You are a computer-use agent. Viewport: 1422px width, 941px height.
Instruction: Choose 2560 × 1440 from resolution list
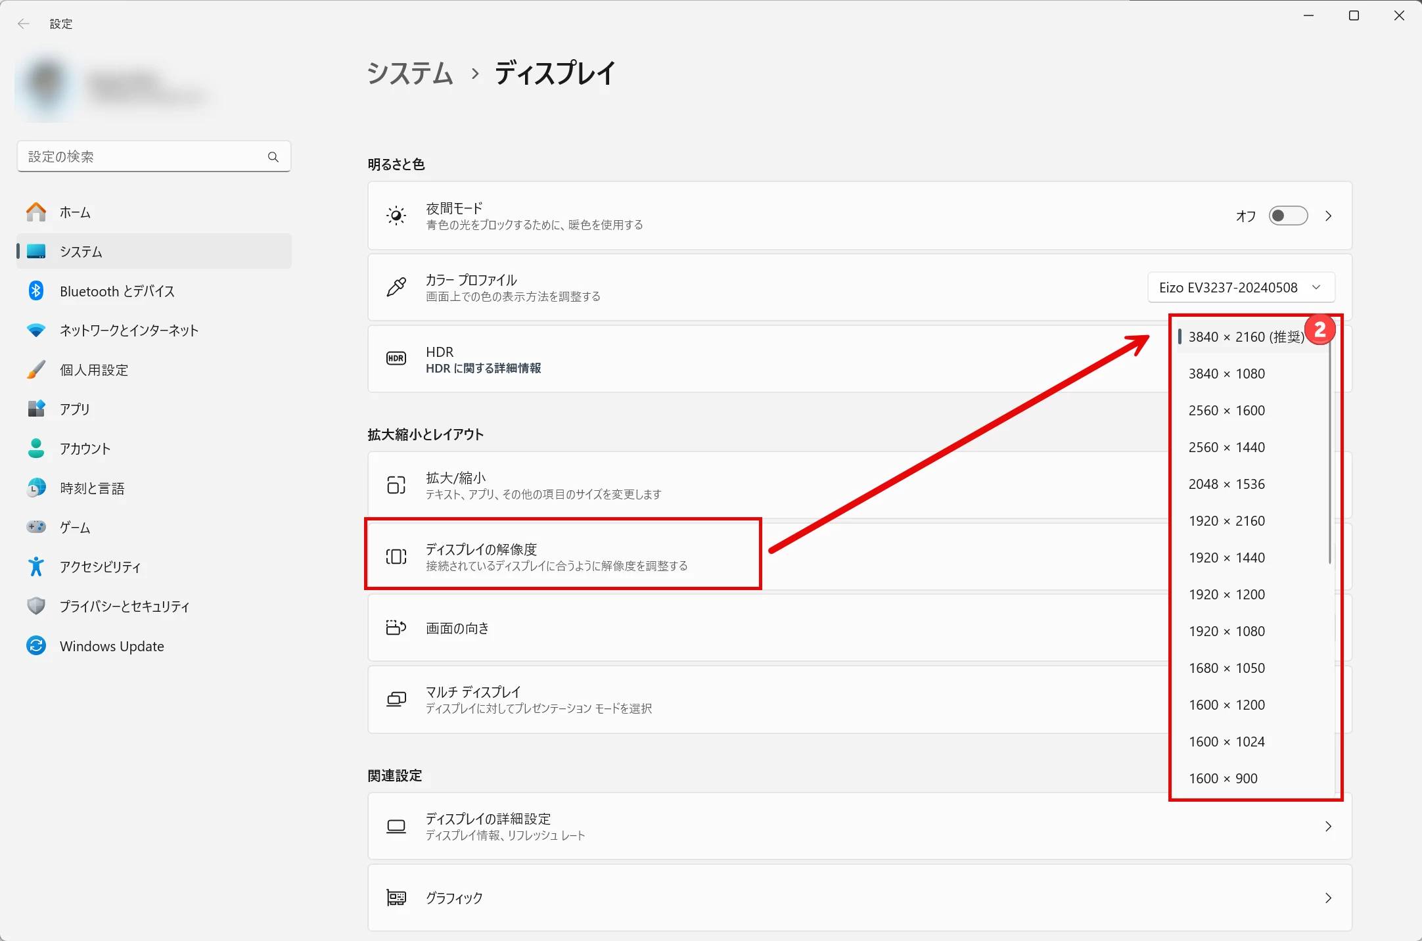[1226, 447]
